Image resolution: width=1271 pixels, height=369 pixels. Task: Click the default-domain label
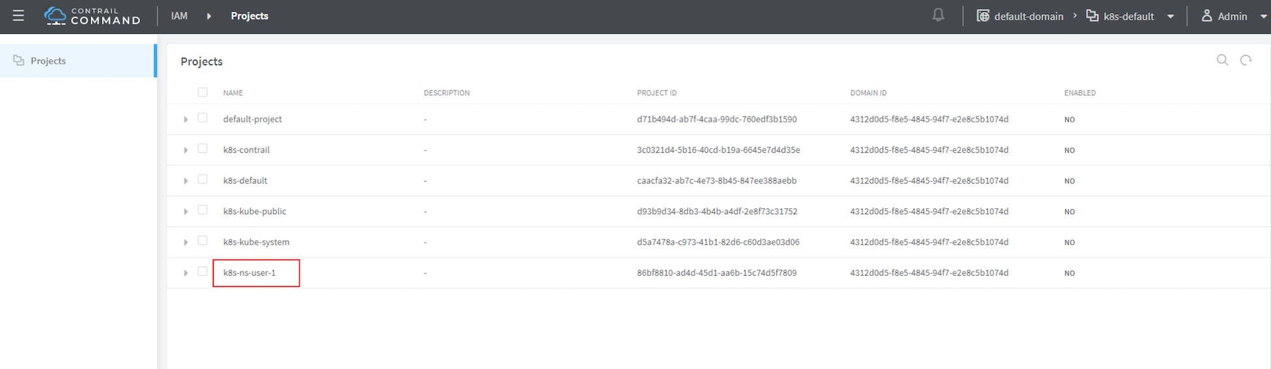1029,16
